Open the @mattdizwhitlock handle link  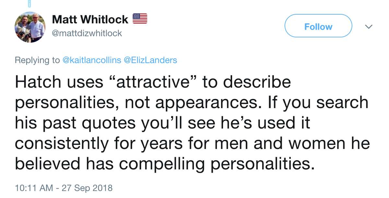(87, 33)
